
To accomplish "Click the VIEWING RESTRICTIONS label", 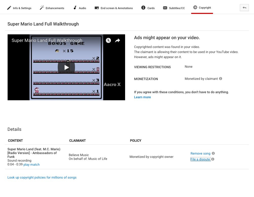I will coord(152,67).
